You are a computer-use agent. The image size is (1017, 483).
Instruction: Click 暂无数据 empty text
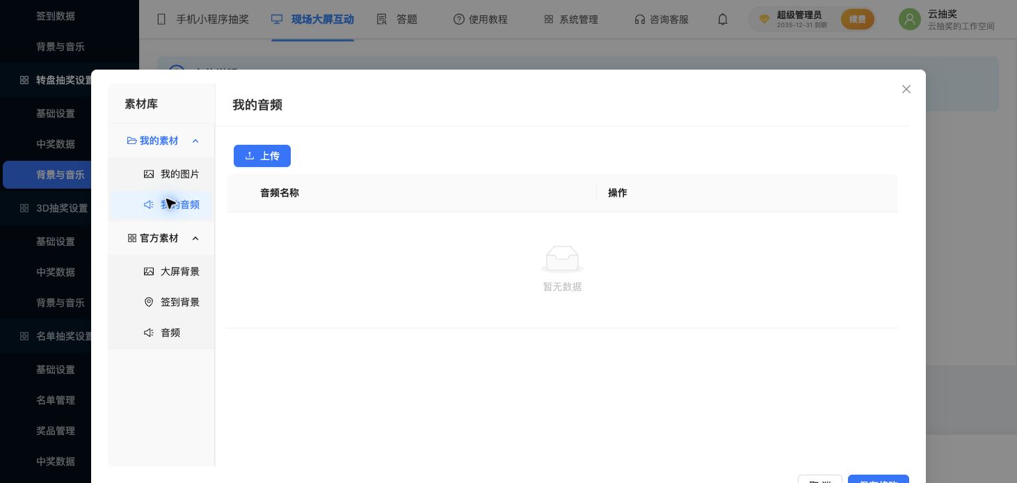[562, 287]
